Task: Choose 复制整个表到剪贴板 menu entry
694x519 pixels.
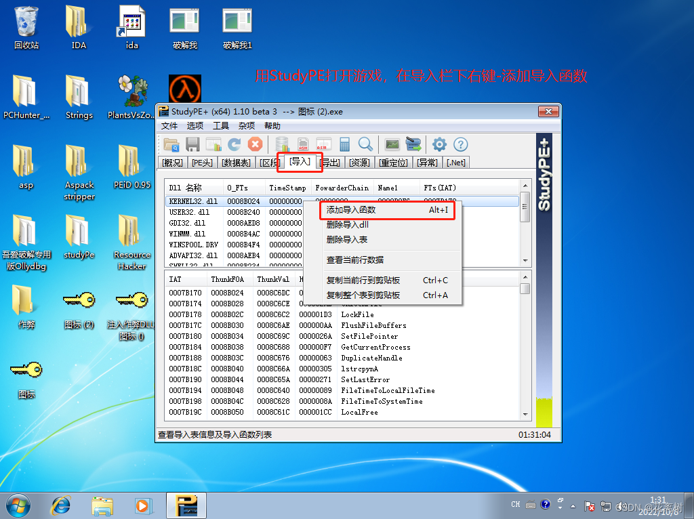Action: tap(384, 295)
